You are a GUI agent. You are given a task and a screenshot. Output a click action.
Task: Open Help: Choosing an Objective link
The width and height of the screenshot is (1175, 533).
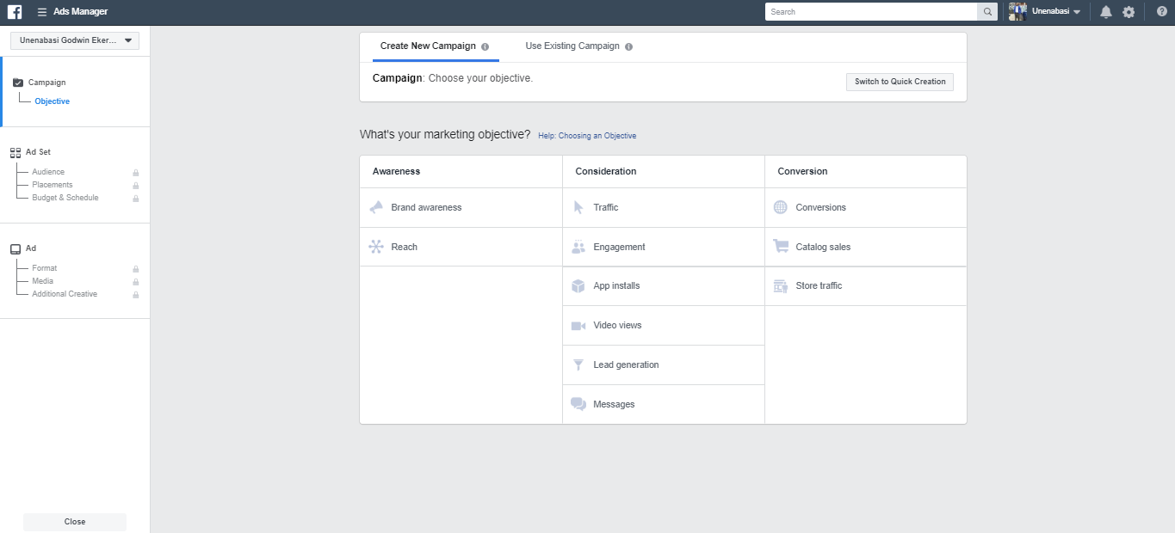coord(587,136)
